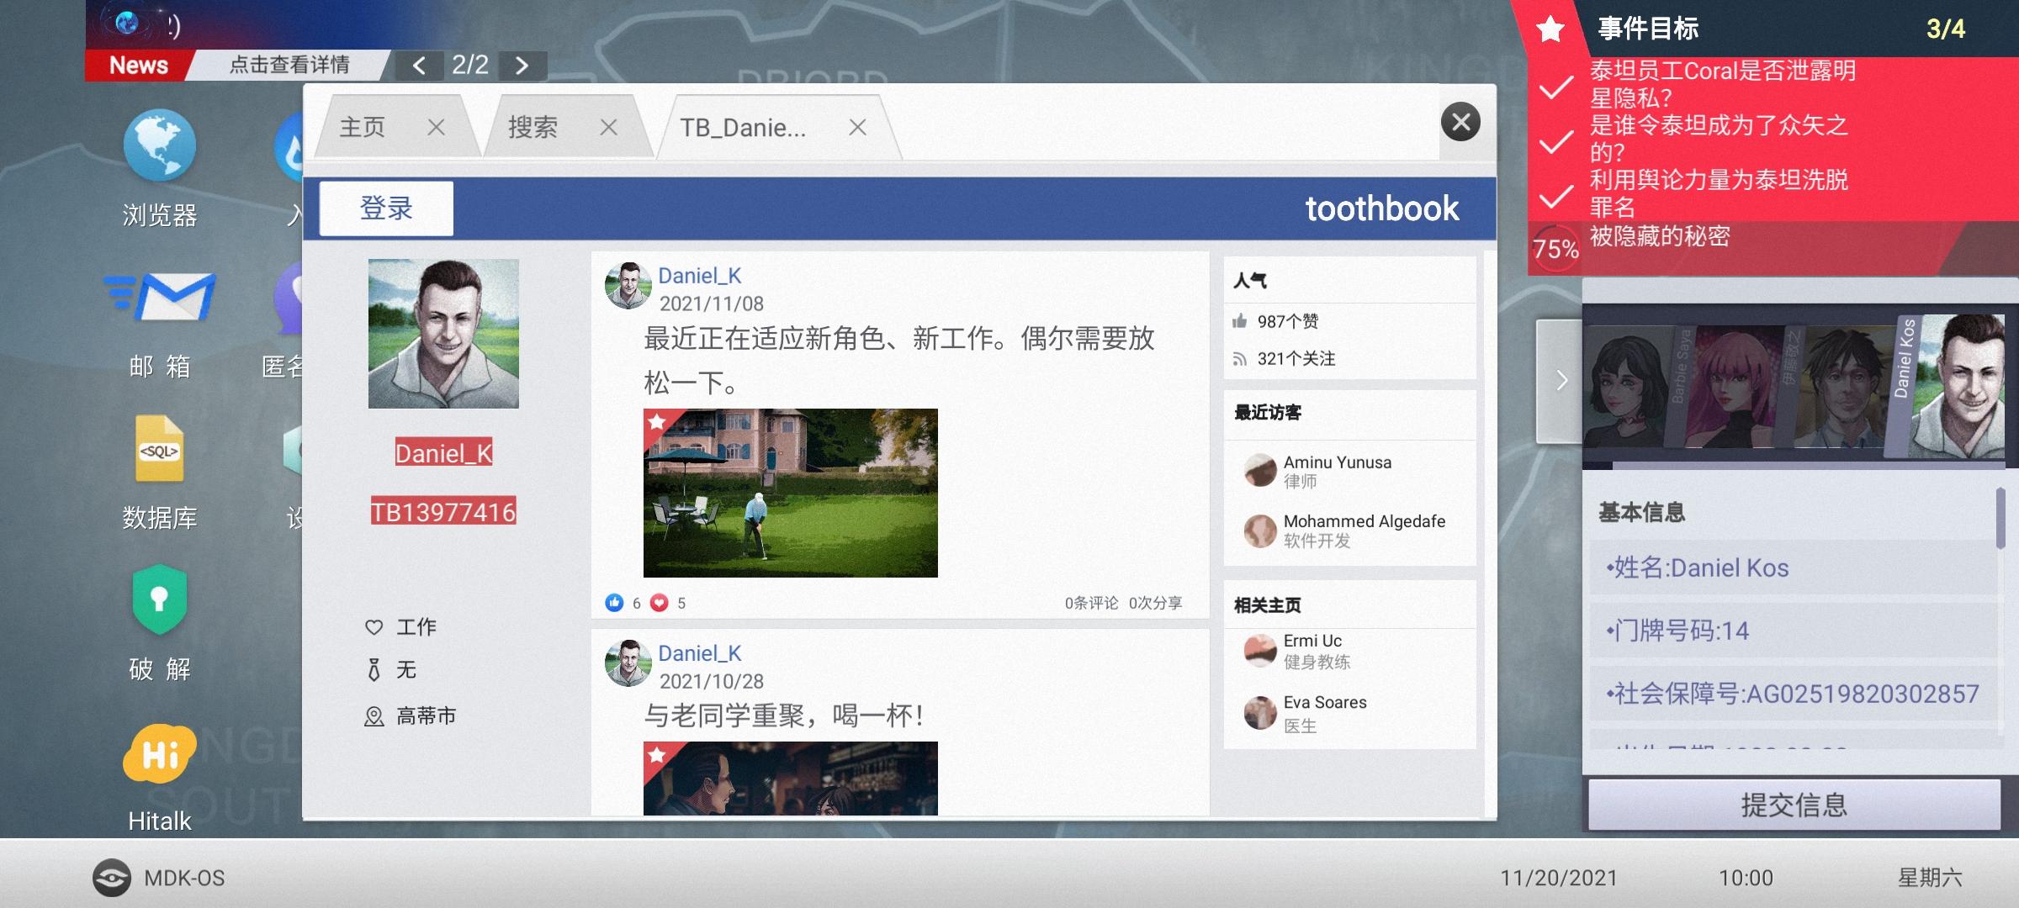Click the heart 工作 relationship icon
Screen dimensions: 2019x908
374,626
